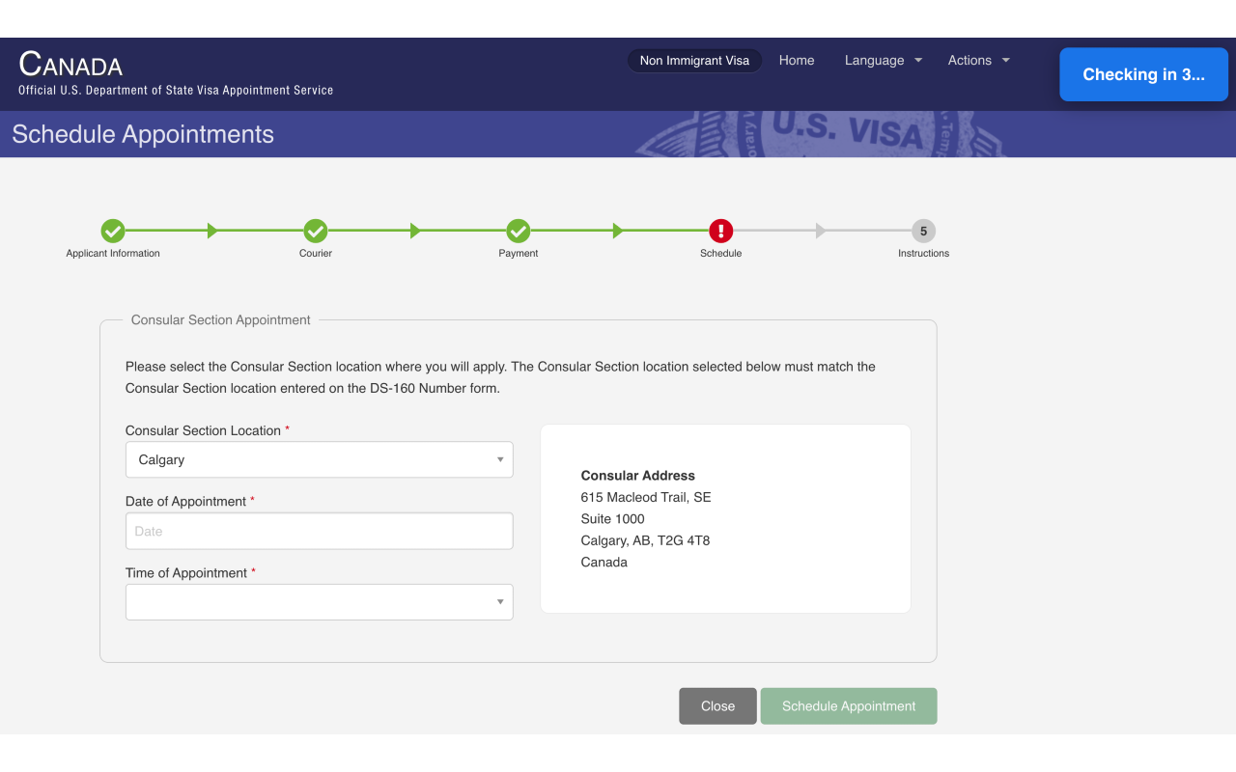1236x772 pixels.
Task: Expand the Actions menu
Action: coord(979,60)
